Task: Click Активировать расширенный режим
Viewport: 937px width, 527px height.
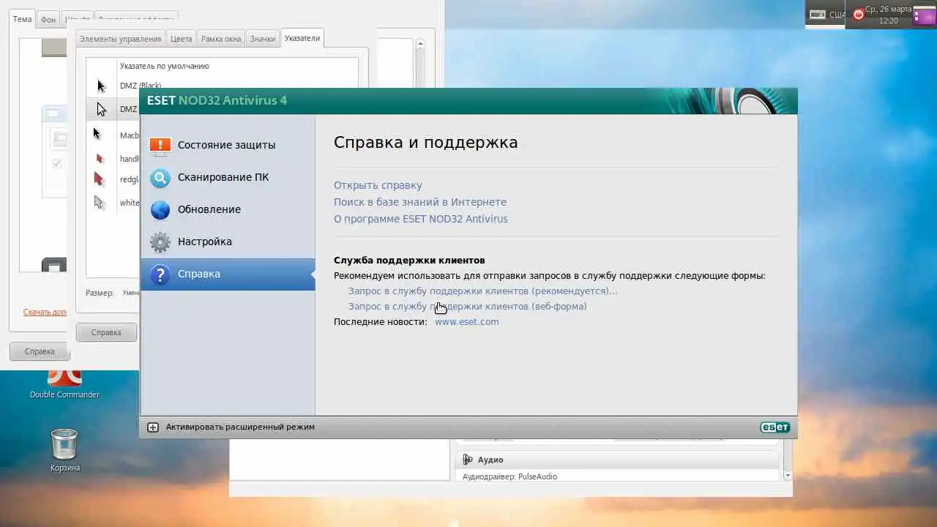Action: click(240, 427)
